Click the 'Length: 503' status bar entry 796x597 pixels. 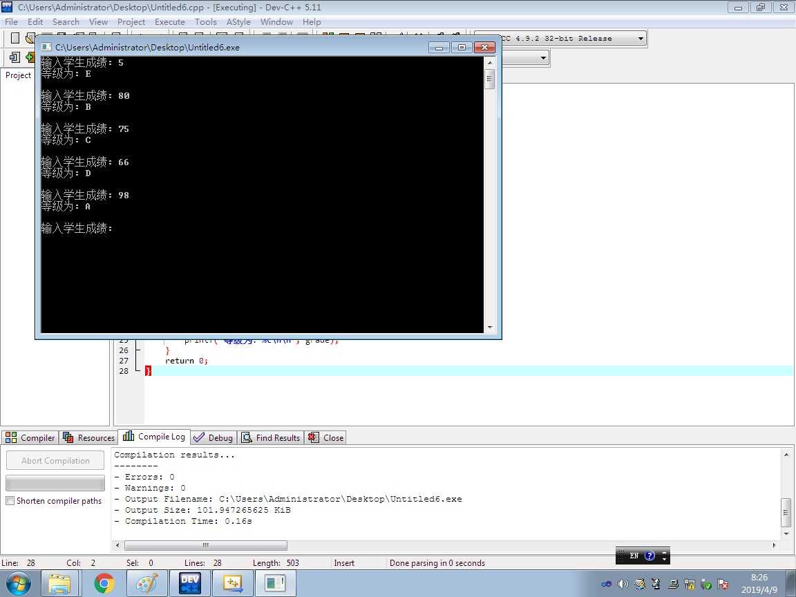click(x=276, y=563)
